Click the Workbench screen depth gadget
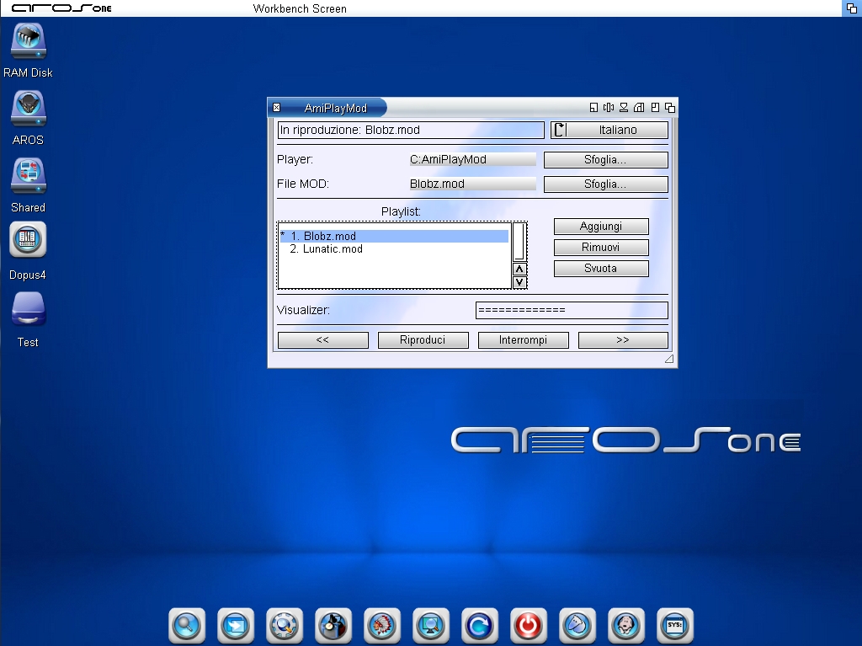This screenshot has height=646, width=862. [x=852, y=8]
